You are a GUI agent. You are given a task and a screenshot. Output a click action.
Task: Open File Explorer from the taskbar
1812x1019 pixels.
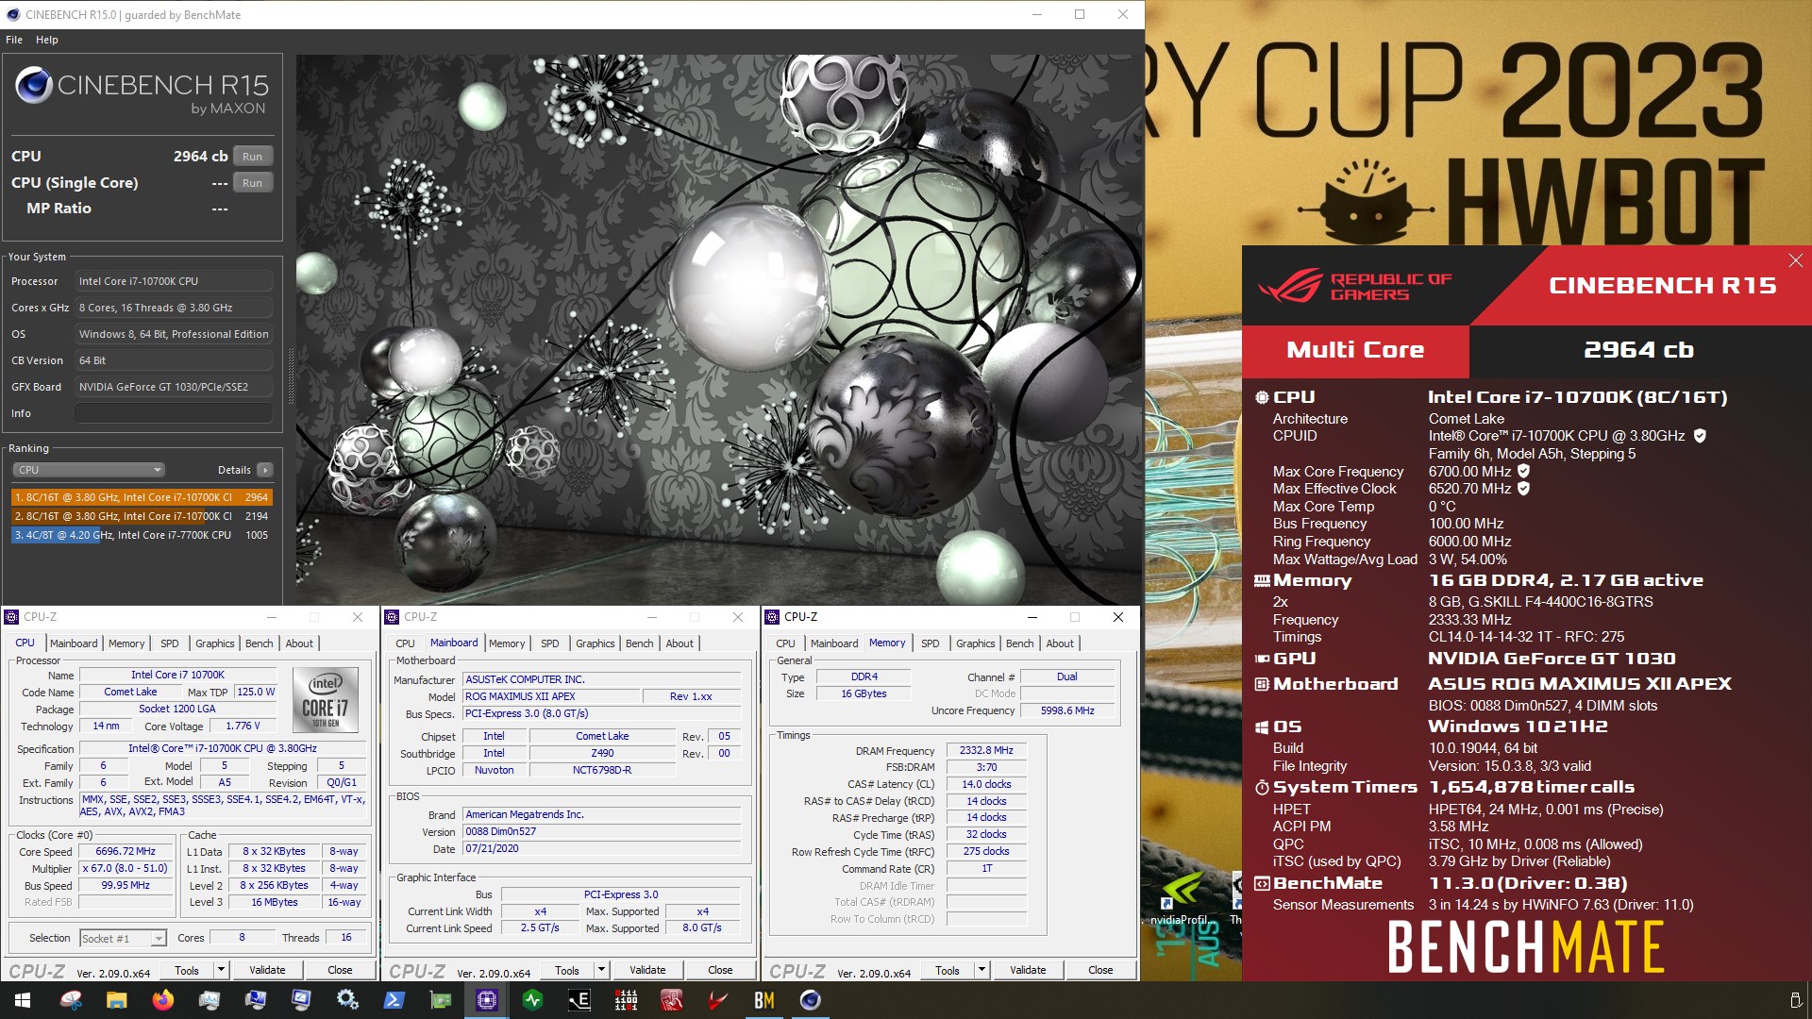click(116, 1000)
